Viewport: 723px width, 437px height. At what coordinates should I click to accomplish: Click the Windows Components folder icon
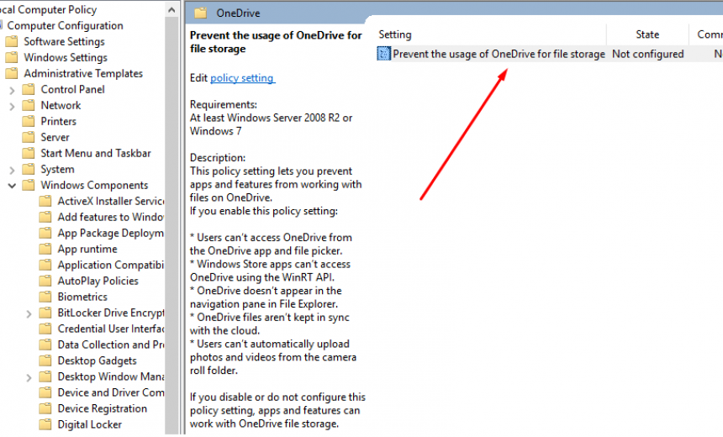coord(29,186)
